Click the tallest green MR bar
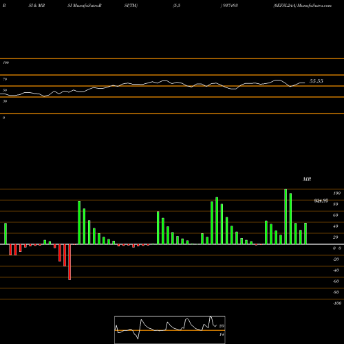This screenshot has width=344, height=344. coord(286,217)
